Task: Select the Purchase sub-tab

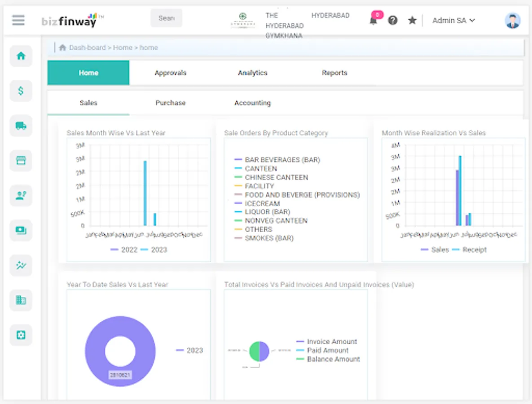Action: (170, 103)
